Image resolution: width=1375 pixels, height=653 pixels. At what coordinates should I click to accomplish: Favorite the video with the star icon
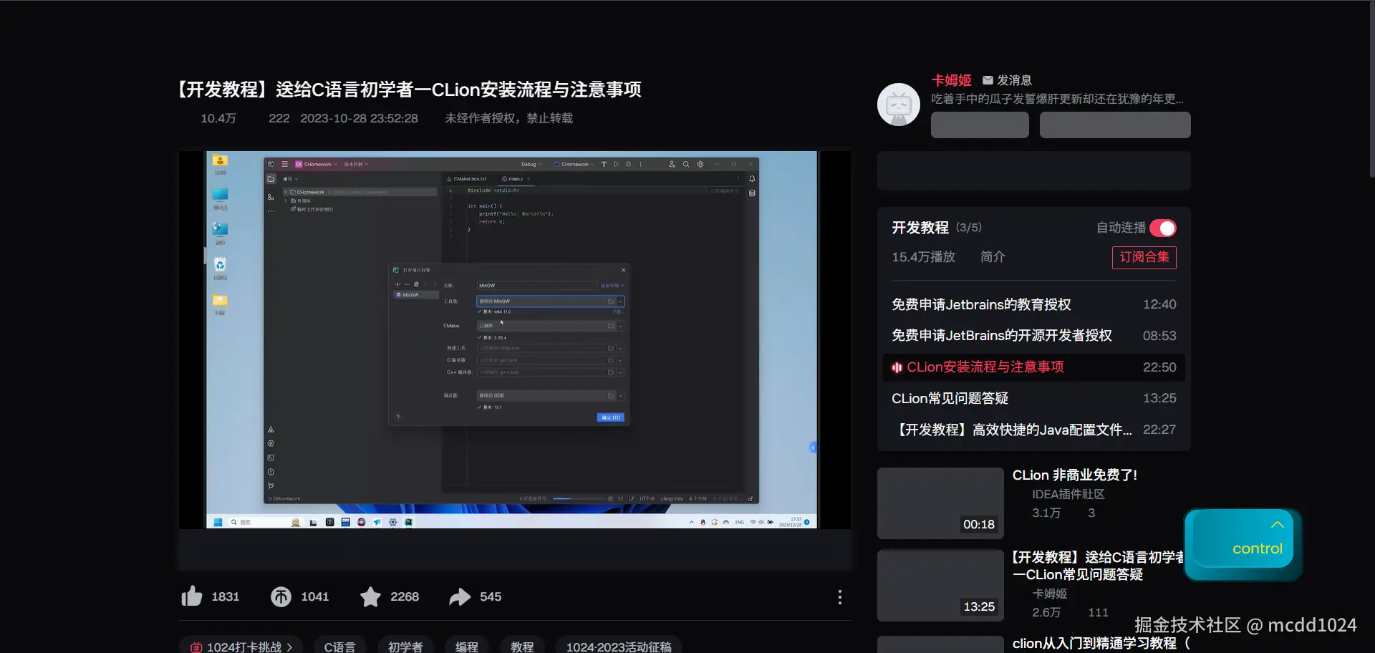pos(370,596)
